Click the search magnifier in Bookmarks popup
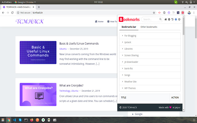The image size is (197, 123). coord(160,19)
